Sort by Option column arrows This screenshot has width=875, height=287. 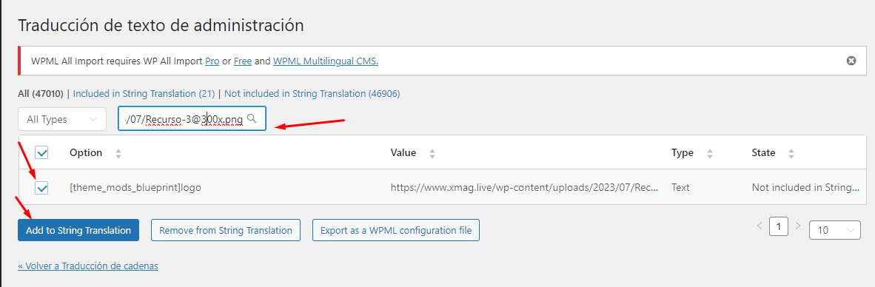tap(118, 153)
